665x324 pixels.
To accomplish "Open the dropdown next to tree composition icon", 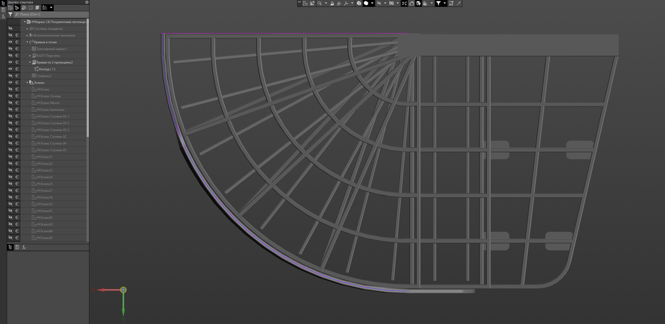I will [51, 8].
